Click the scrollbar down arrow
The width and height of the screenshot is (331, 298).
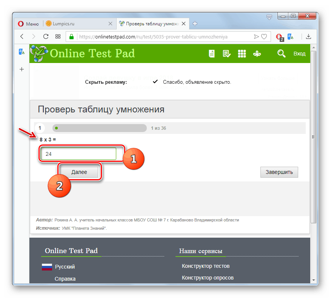314,280
